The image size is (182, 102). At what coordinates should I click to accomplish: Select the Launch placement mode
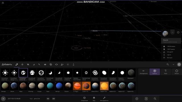[x=177, y=72]
